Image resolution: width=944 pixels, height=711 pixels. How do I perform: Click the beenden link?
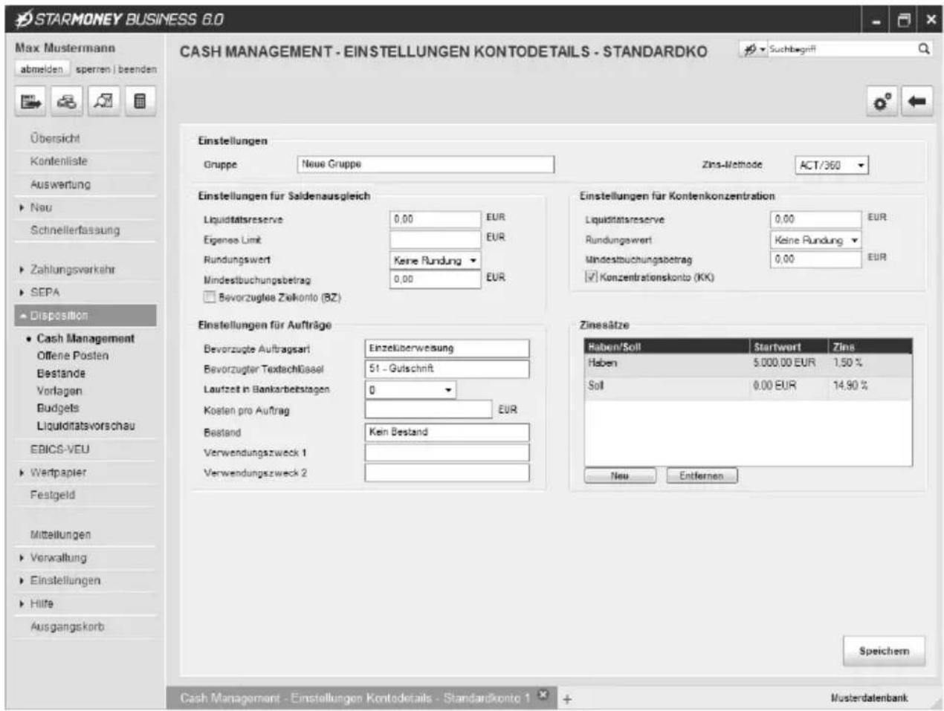[x=138, y=69]
